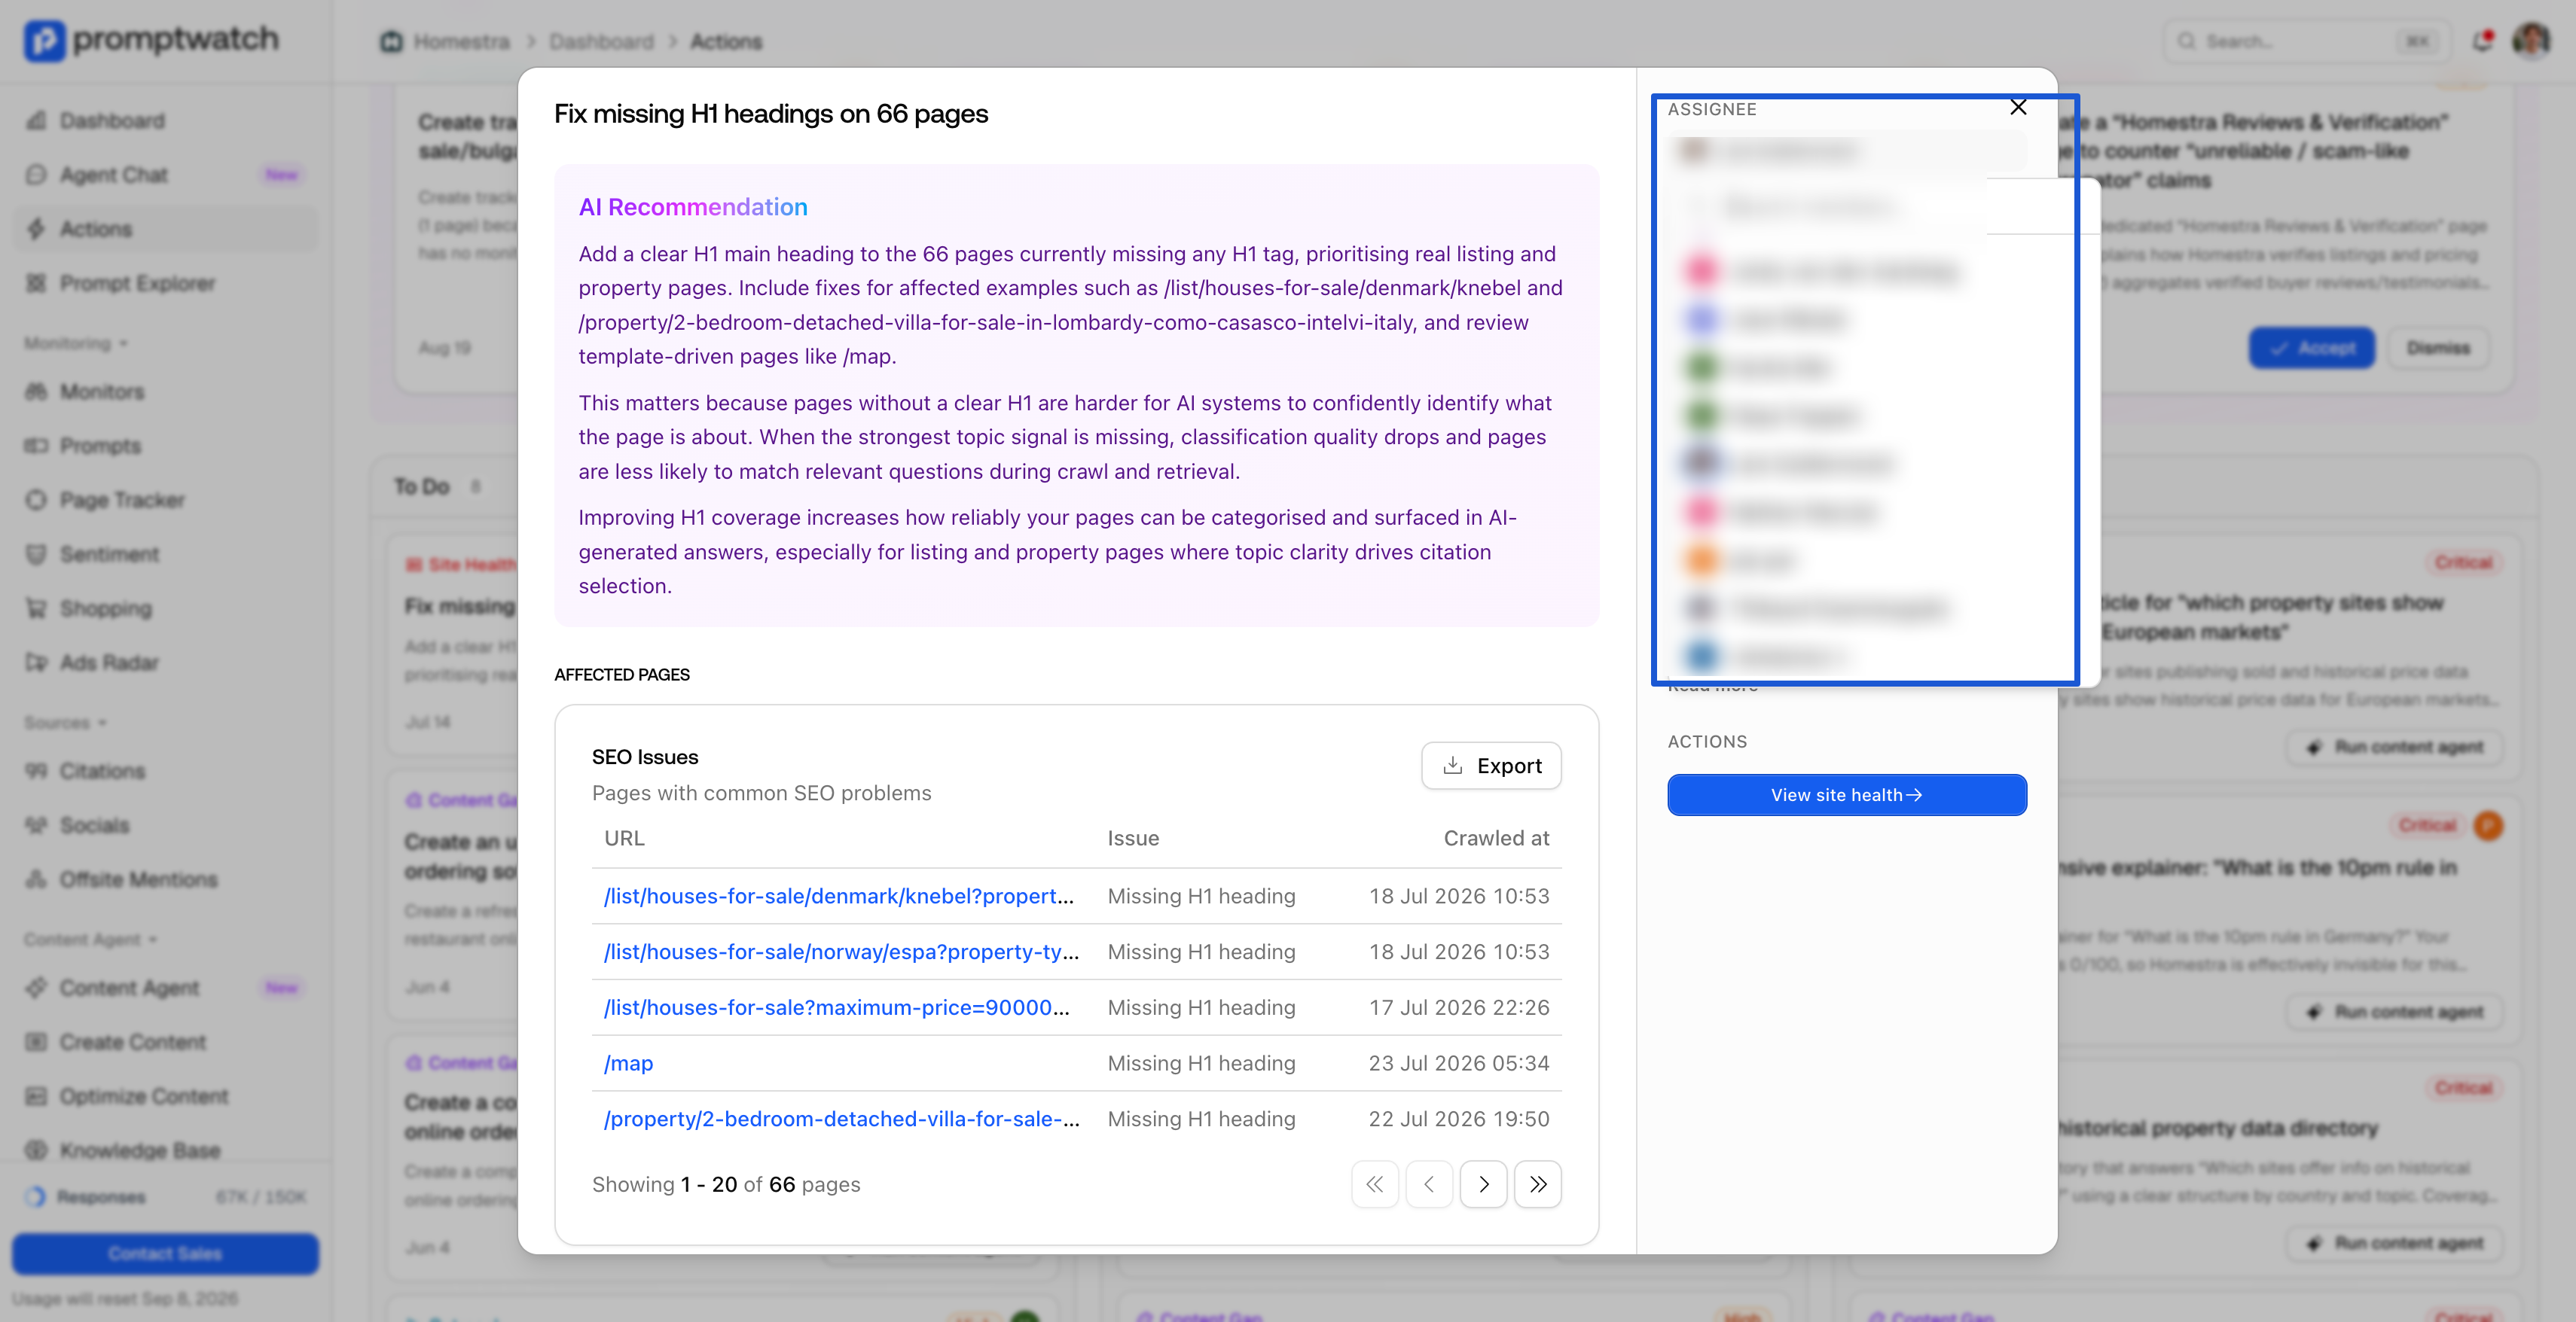Image resolution: width=2576 pixels, height=1322 pixels.
Task: Click the Accept button behind the dialog
Action: coord(2311,348)
